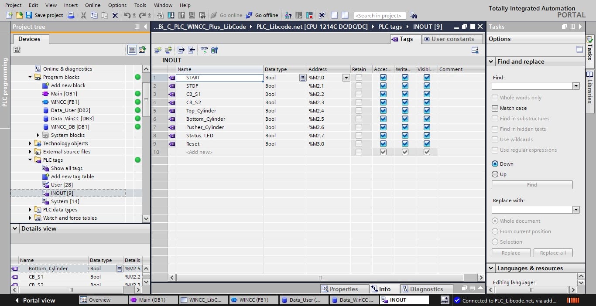The image size is (596, 306).
Task: Click the Start simulation icon
Action: [192, 15]
